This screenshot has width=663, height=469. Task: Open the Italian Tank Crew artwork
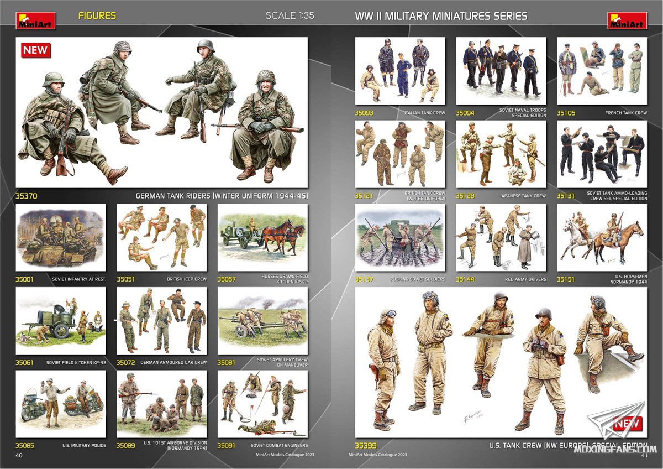400,71
